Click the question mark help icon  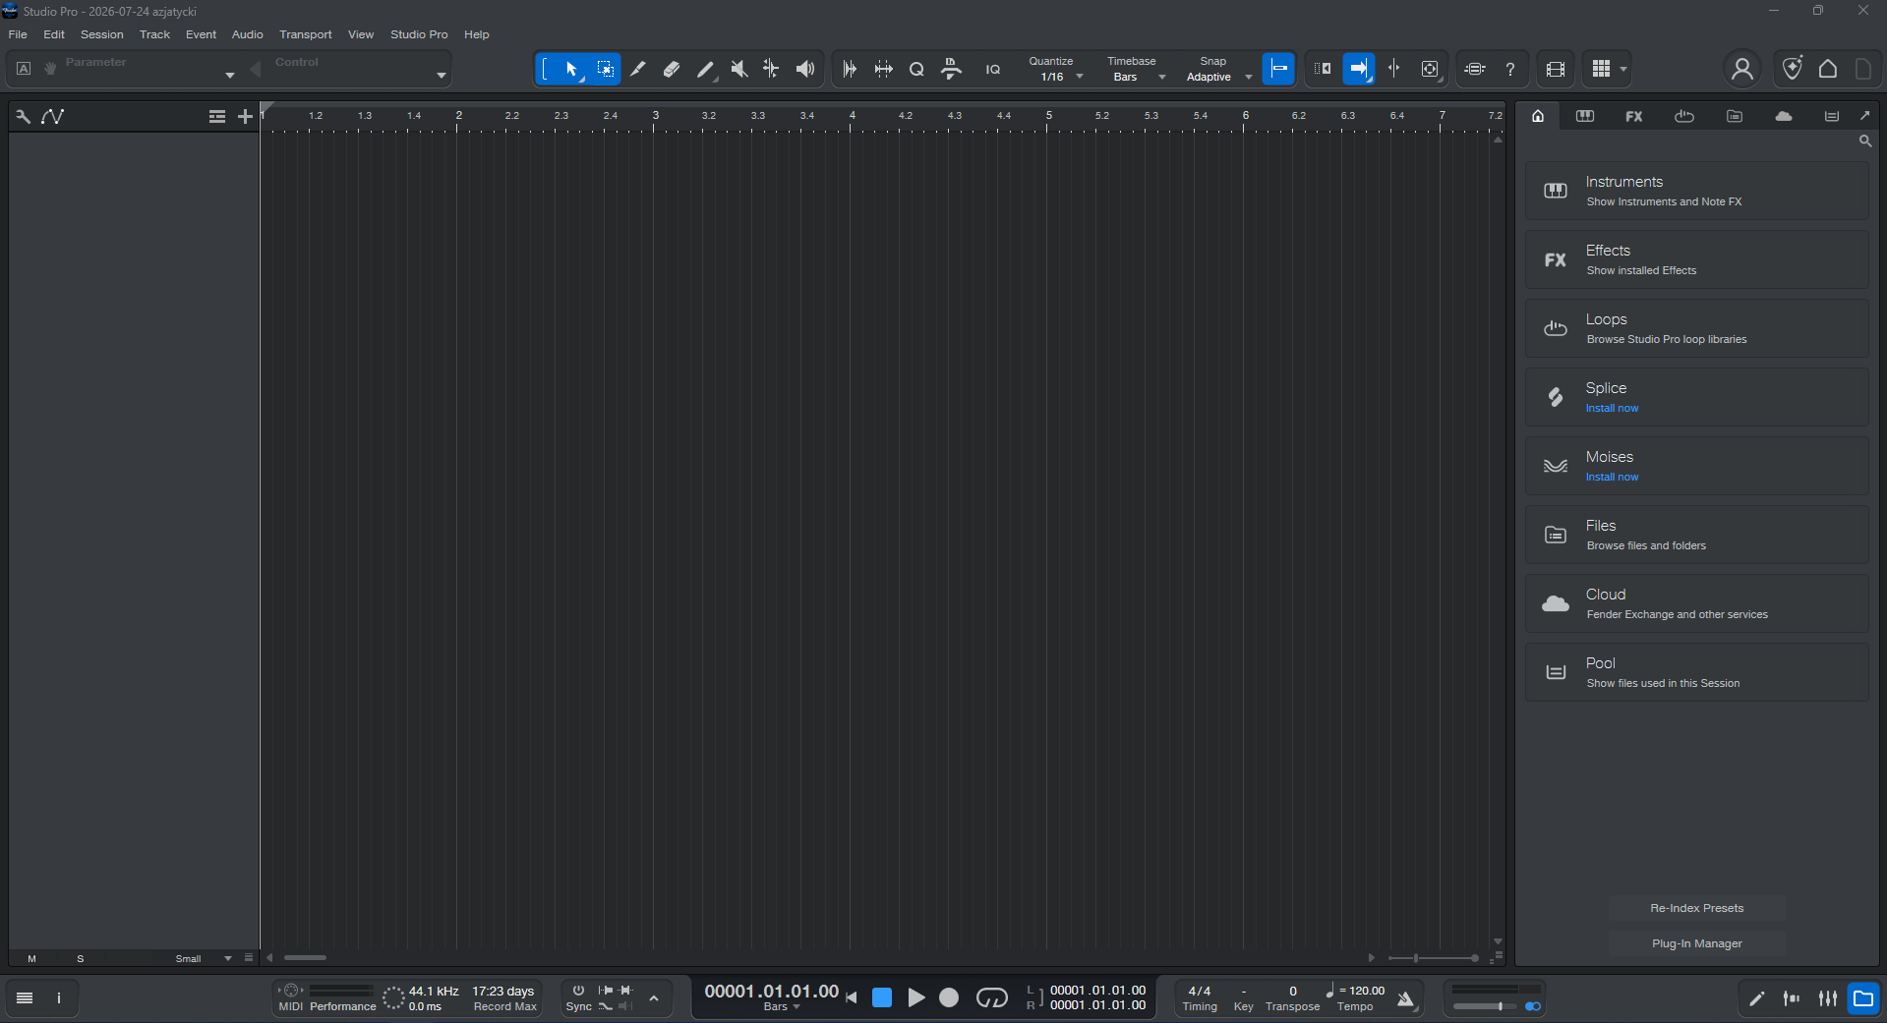click(x=1510, y=69)
